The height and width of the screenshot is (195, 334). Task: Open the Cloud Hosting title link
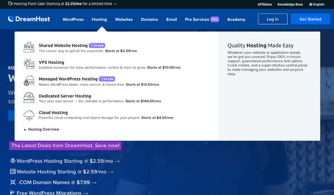(x=53, y=112)
